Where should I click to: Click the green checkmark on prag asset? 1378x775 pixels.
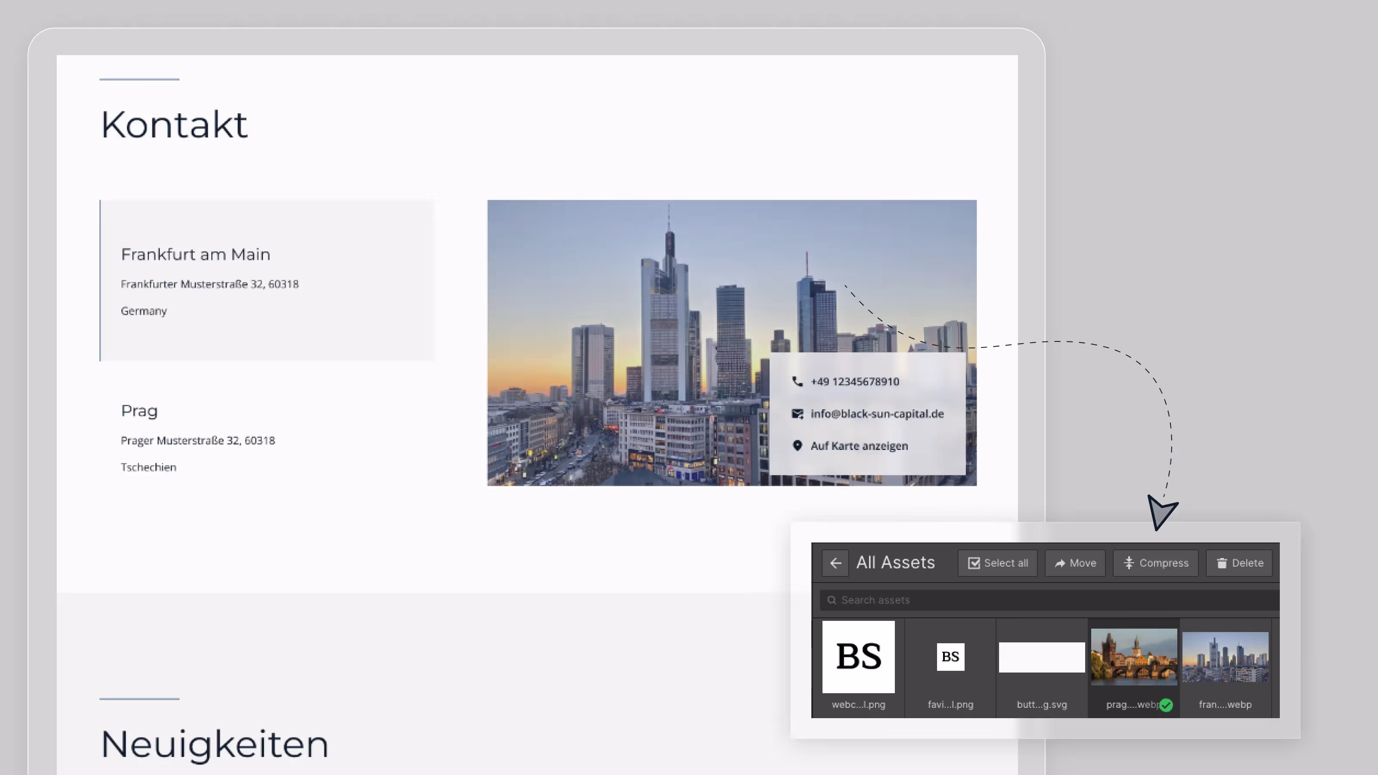[x=1166, y=706]
